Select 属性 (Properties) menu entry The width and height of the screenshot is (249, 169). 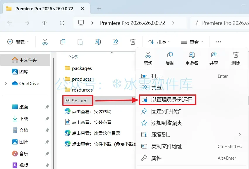point(192,158)
